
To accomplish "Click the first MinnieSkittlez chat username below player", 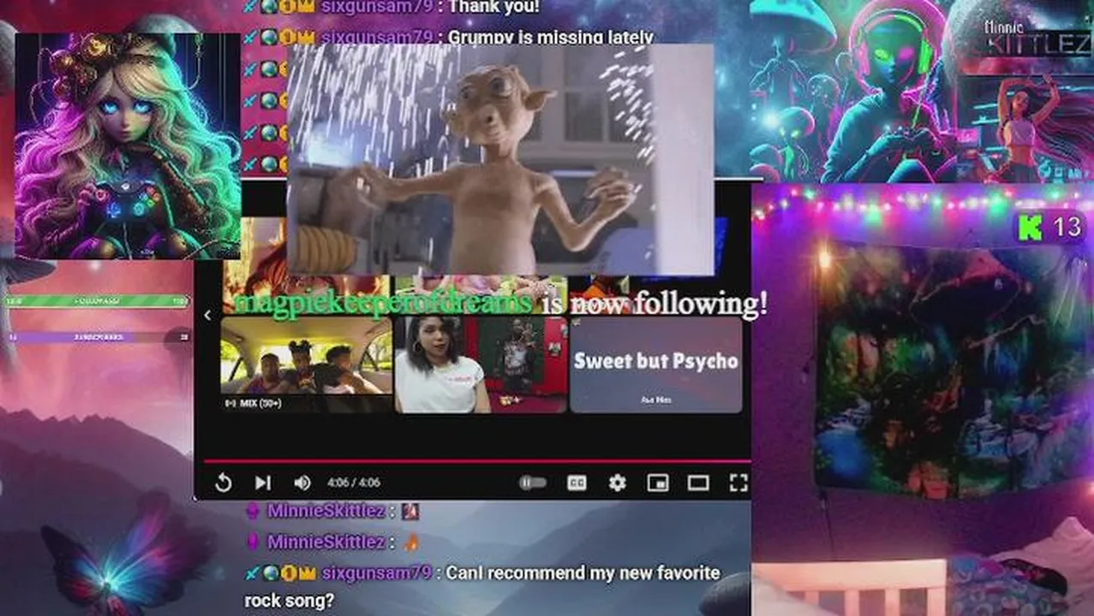I will click(326, 511).
